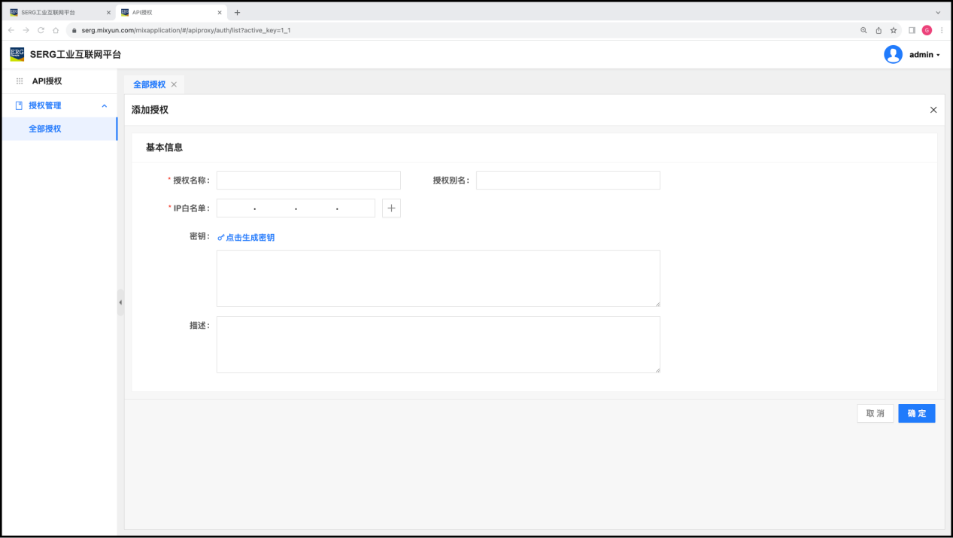The image size is (953, 538).
Task: Click the API授权 grid menu icon
Action: coord(20,81)
